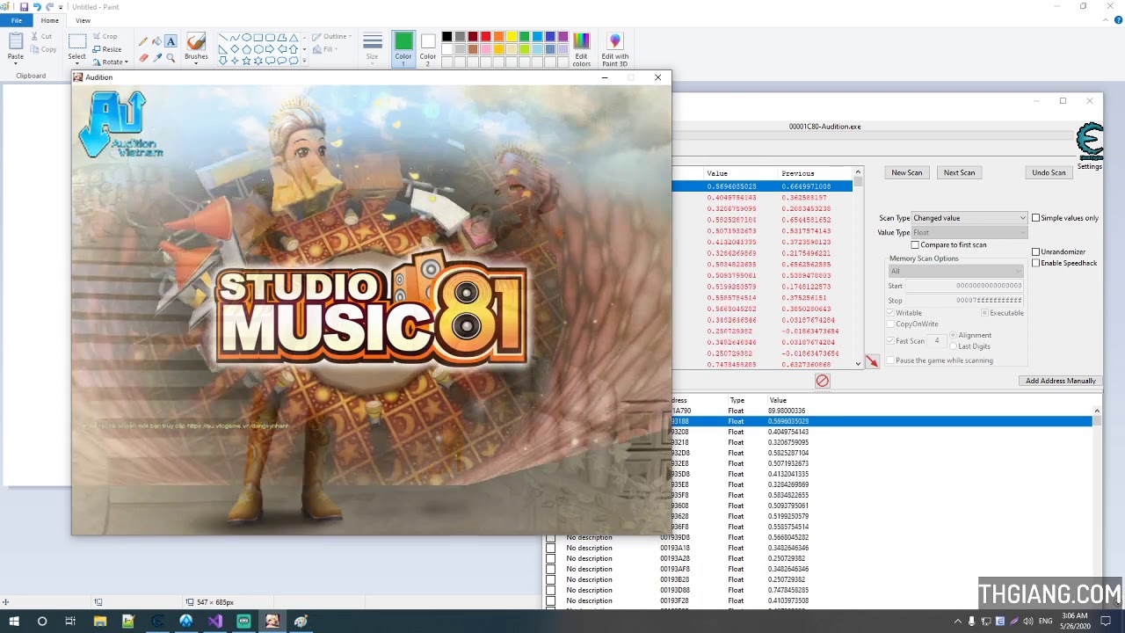The image size is (1125, 633).
Task: Click the New Scan button
Action: (x=906, y=172)
